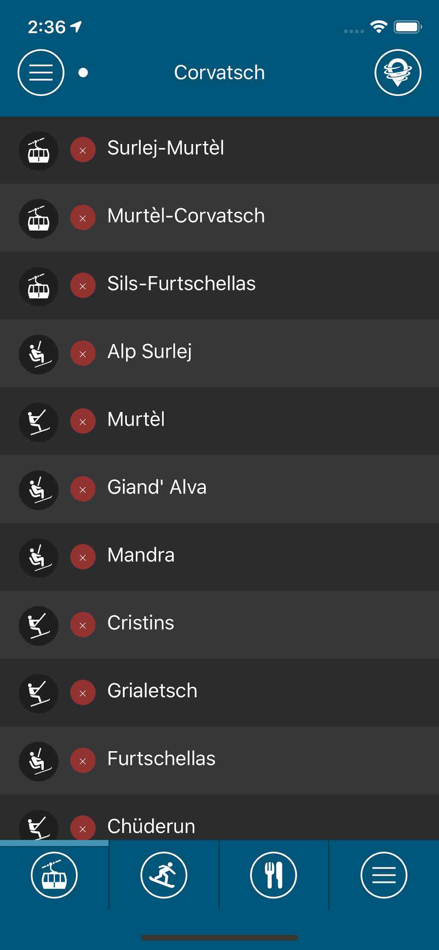Open the Furtschellas lift entry
The width and height of the screenshot is (439, 950).
click(x=219, y=761)
